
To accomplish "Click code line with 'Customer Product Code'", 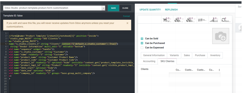I will (x=43, y=60).
